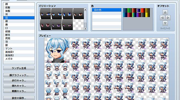Click the up arrow of the variation scrollbar
180x100 pixels.
pyautogui.click(x=85, y=10)
